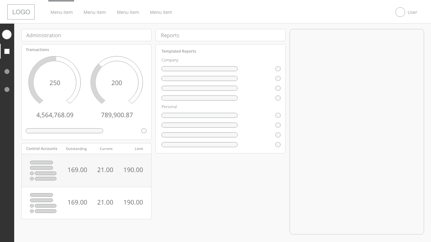
Task: Click the Templated Reports heading
Action: (179, 51)
